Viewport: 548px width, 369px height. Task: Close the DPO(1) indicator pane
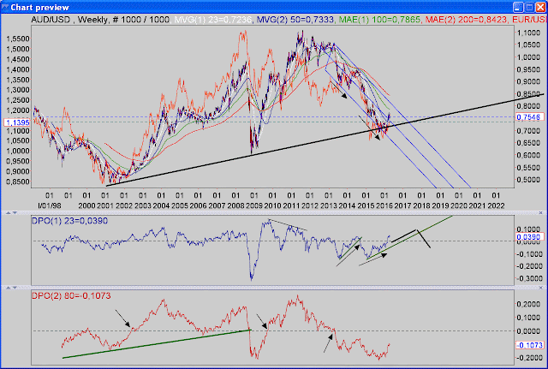click(540, 212)
